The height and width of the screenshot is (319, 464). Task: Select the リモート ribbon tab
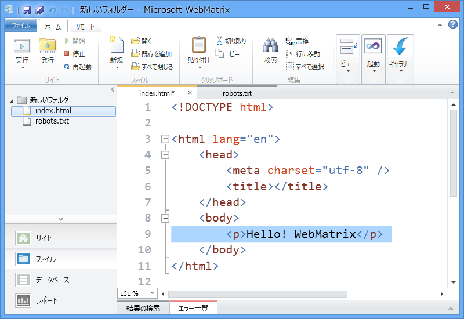[85, 27]
